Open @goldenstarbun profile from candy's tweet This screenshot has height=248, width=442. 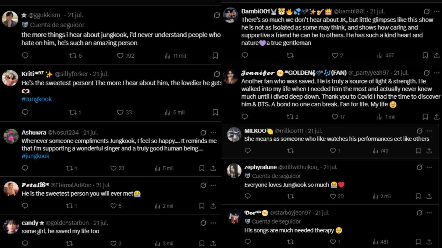(x=67, y=223)
